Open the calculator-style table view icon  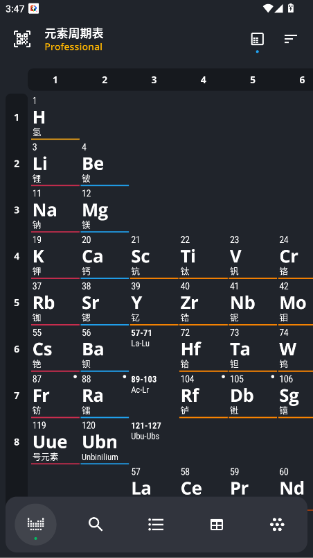coord(258,39)
